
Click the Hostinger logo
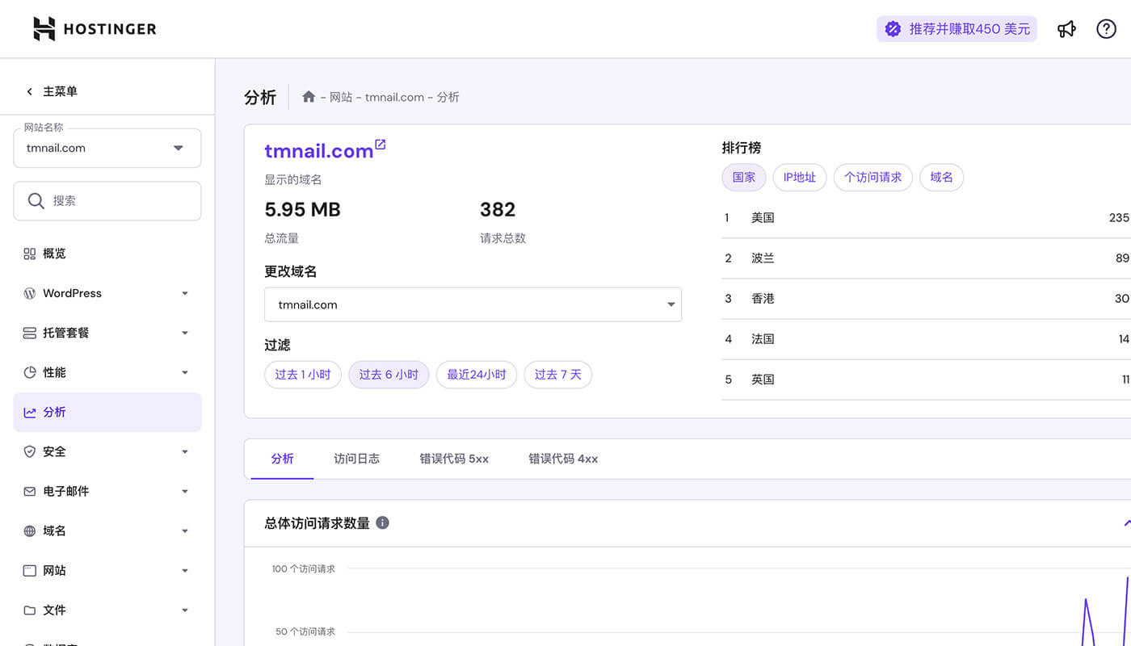[95, 29]
